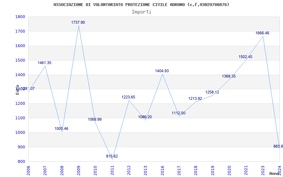Click the Importi subtitle
Image resolution: width=283 pixels, height=177 pixels.
141,12
